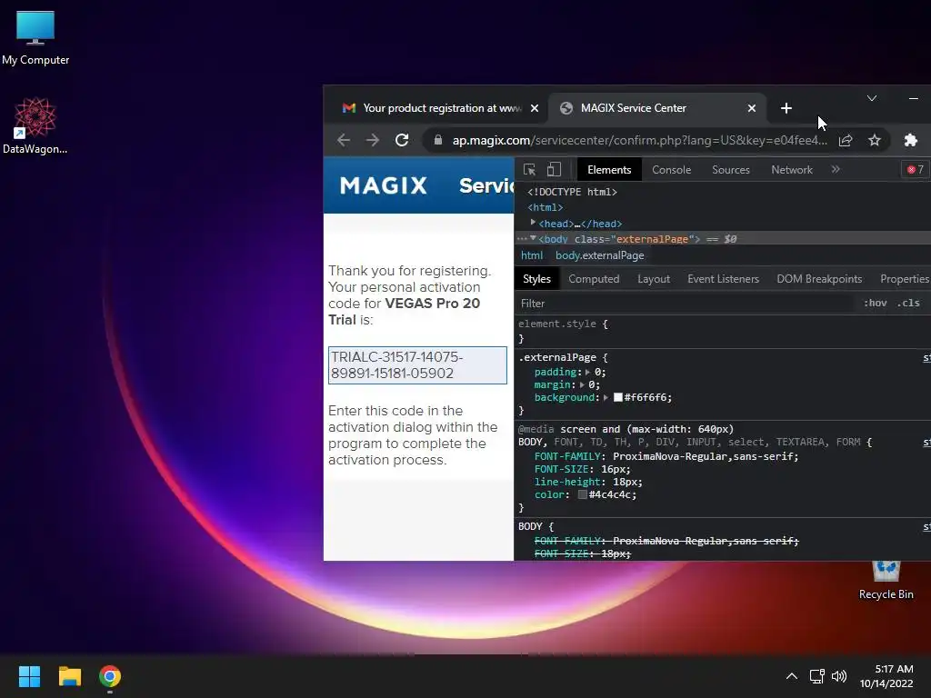
Task: Open Chrome extensions puzzle icon
Action: [910, 140]
